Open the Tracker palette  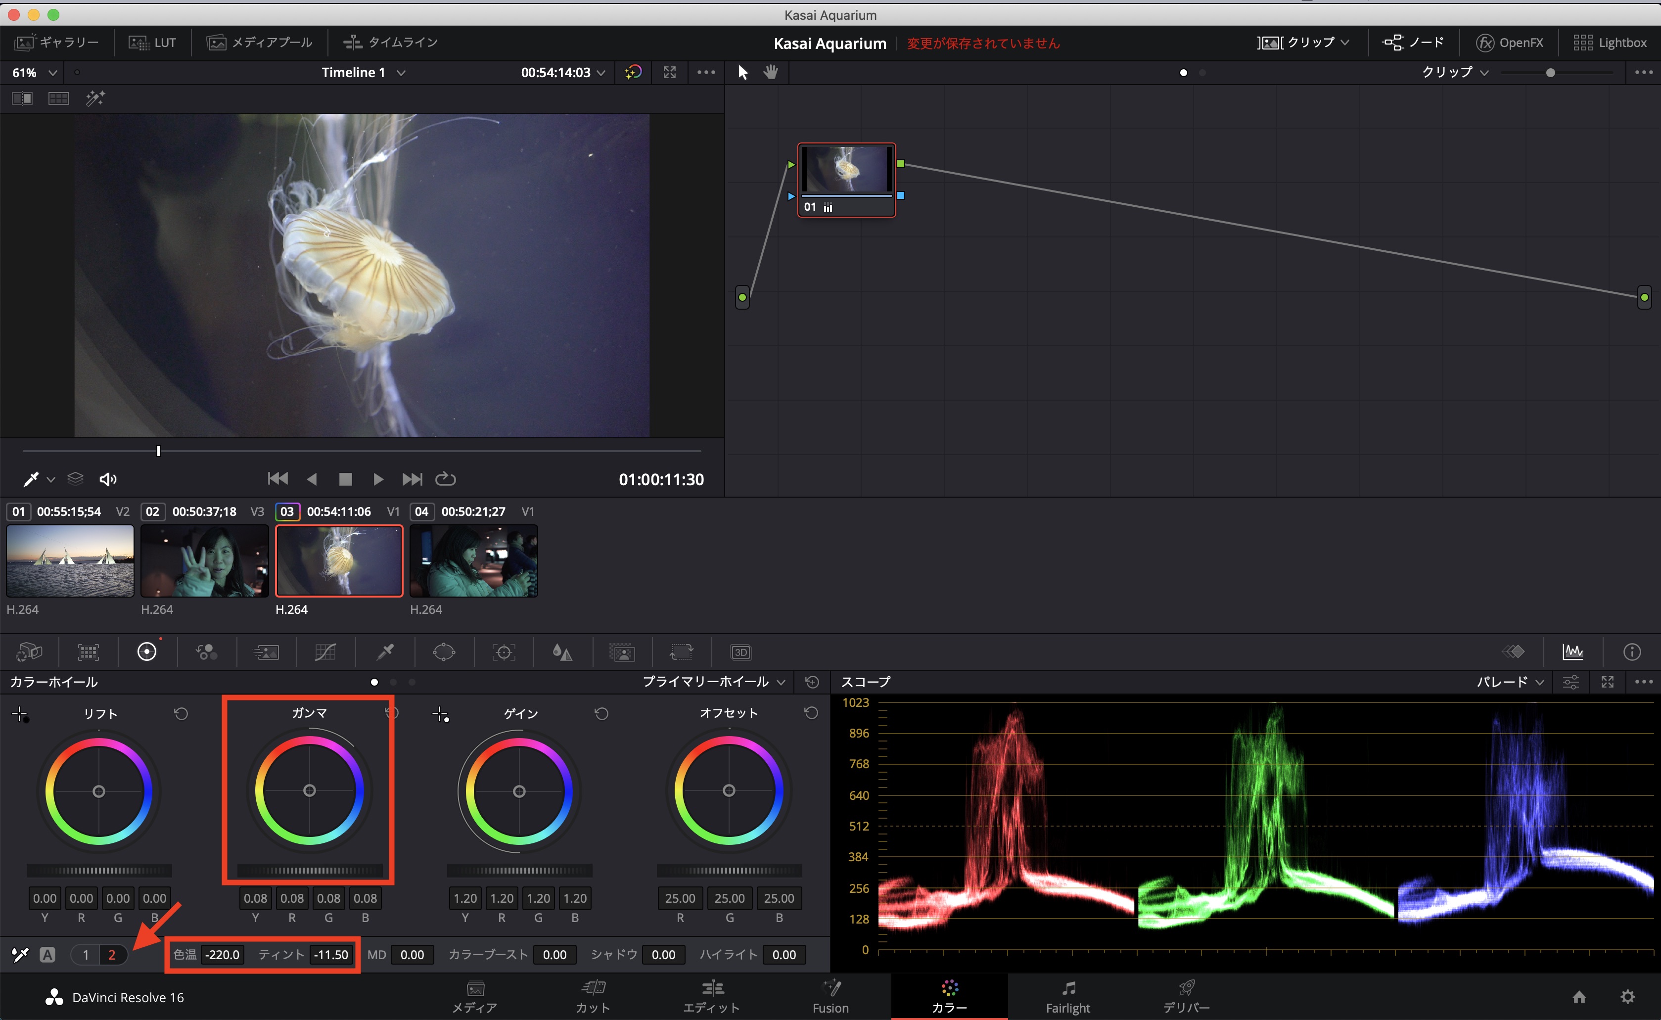pyautogui.click(x=504, y=651)
